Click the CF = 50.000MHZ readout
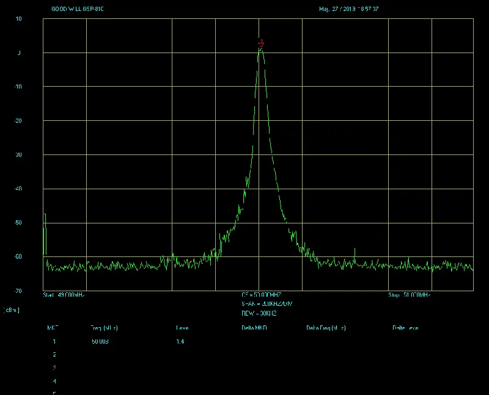 coord(262,295)
